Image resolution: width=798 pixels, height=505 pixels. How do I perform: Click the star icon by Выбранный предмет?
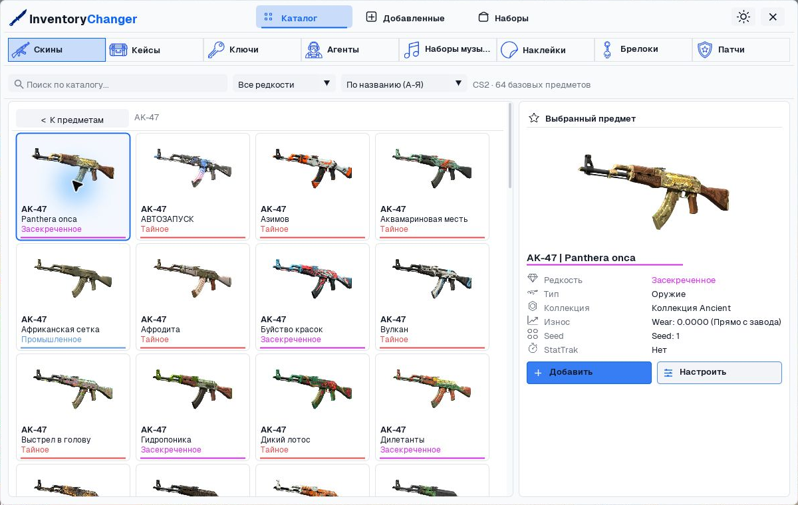pos(533,118)
